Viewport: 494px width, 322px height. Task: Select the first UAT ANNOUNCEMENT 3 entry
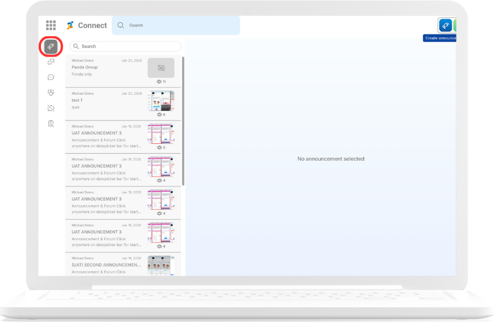[x=105, y=137]
